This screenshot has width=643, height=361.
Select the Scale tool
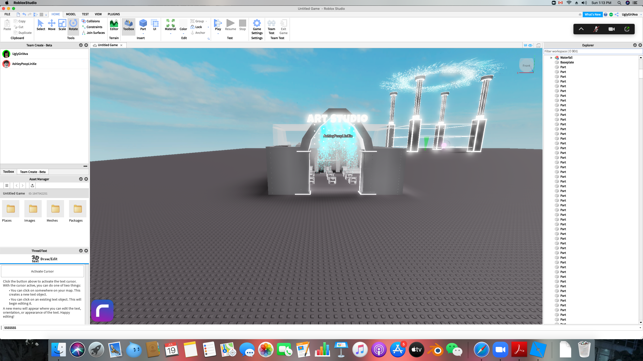pyautogui.click(x=62, y=25)
